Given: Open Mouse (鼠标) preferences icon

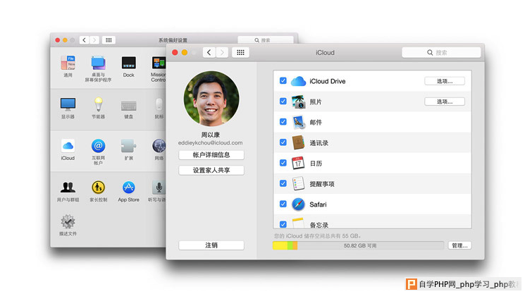Looking at the screenshot, I should pyautogui.click(x=159, y=104).
